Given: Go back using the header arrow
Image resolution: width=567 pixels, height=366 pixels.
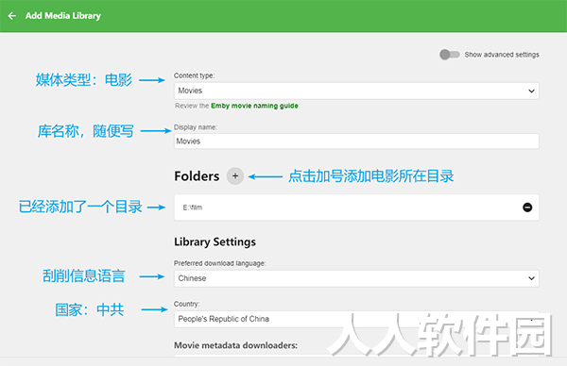Looking at the screenshot, I should tap(12, 16).
